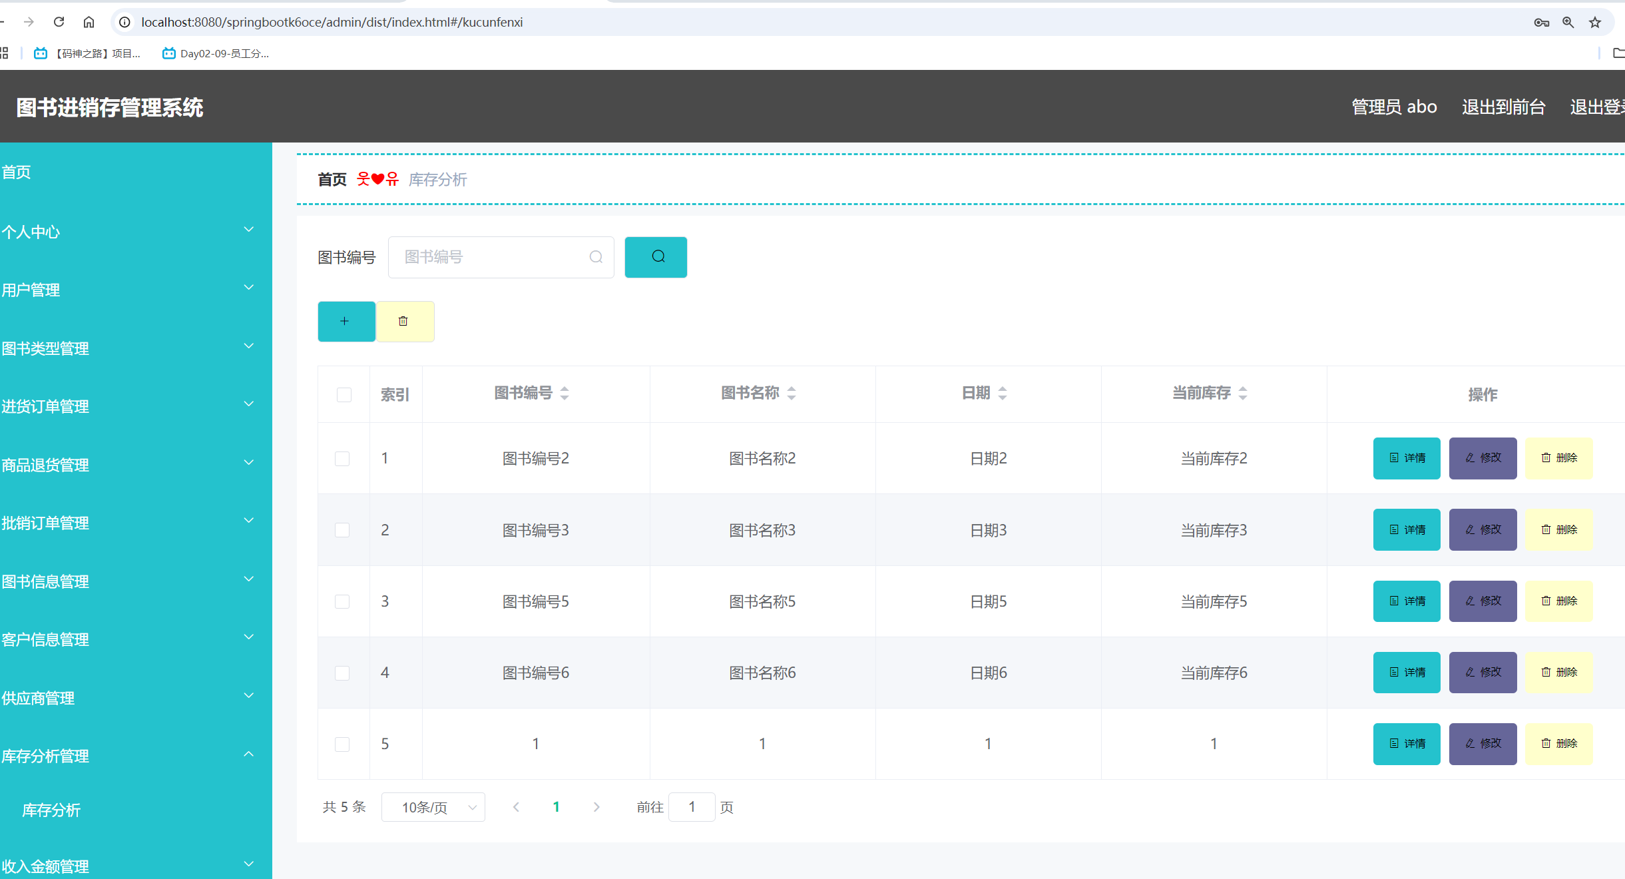Select the checkbox for index 5 row
Screen dimensions: 1625x879
(x=342, y=744)
